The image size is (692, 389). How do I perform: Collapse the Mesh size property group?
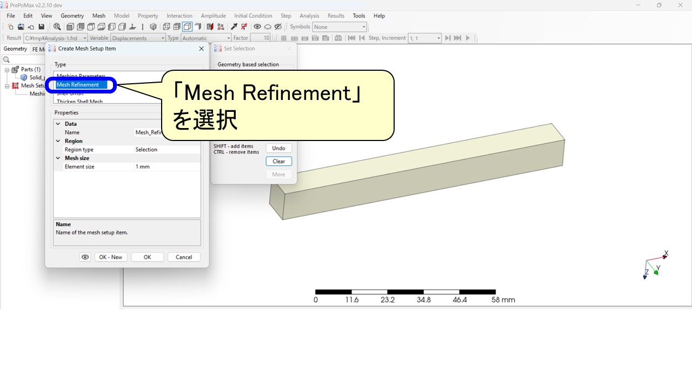[58, 158]
